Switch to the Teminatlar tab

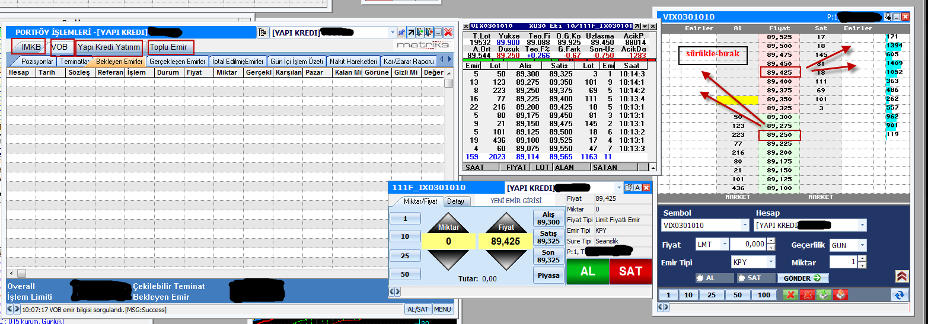pos(74,62)
